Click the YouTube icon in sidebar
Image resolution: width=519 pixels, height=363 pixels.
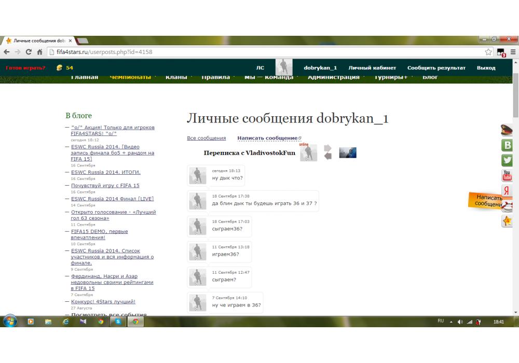[507, 176]
